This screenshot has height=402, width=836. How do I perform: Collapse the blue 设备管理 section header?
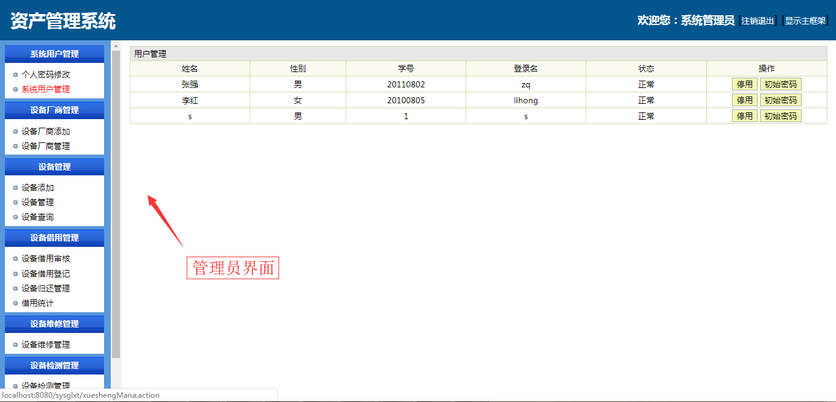tap(54, 167)
